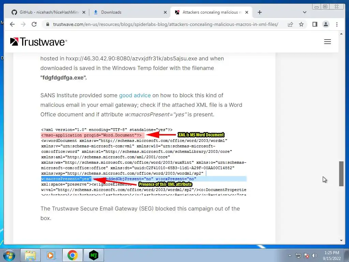Click the network tray icon
349x262 pixels.
coord(298,256)
